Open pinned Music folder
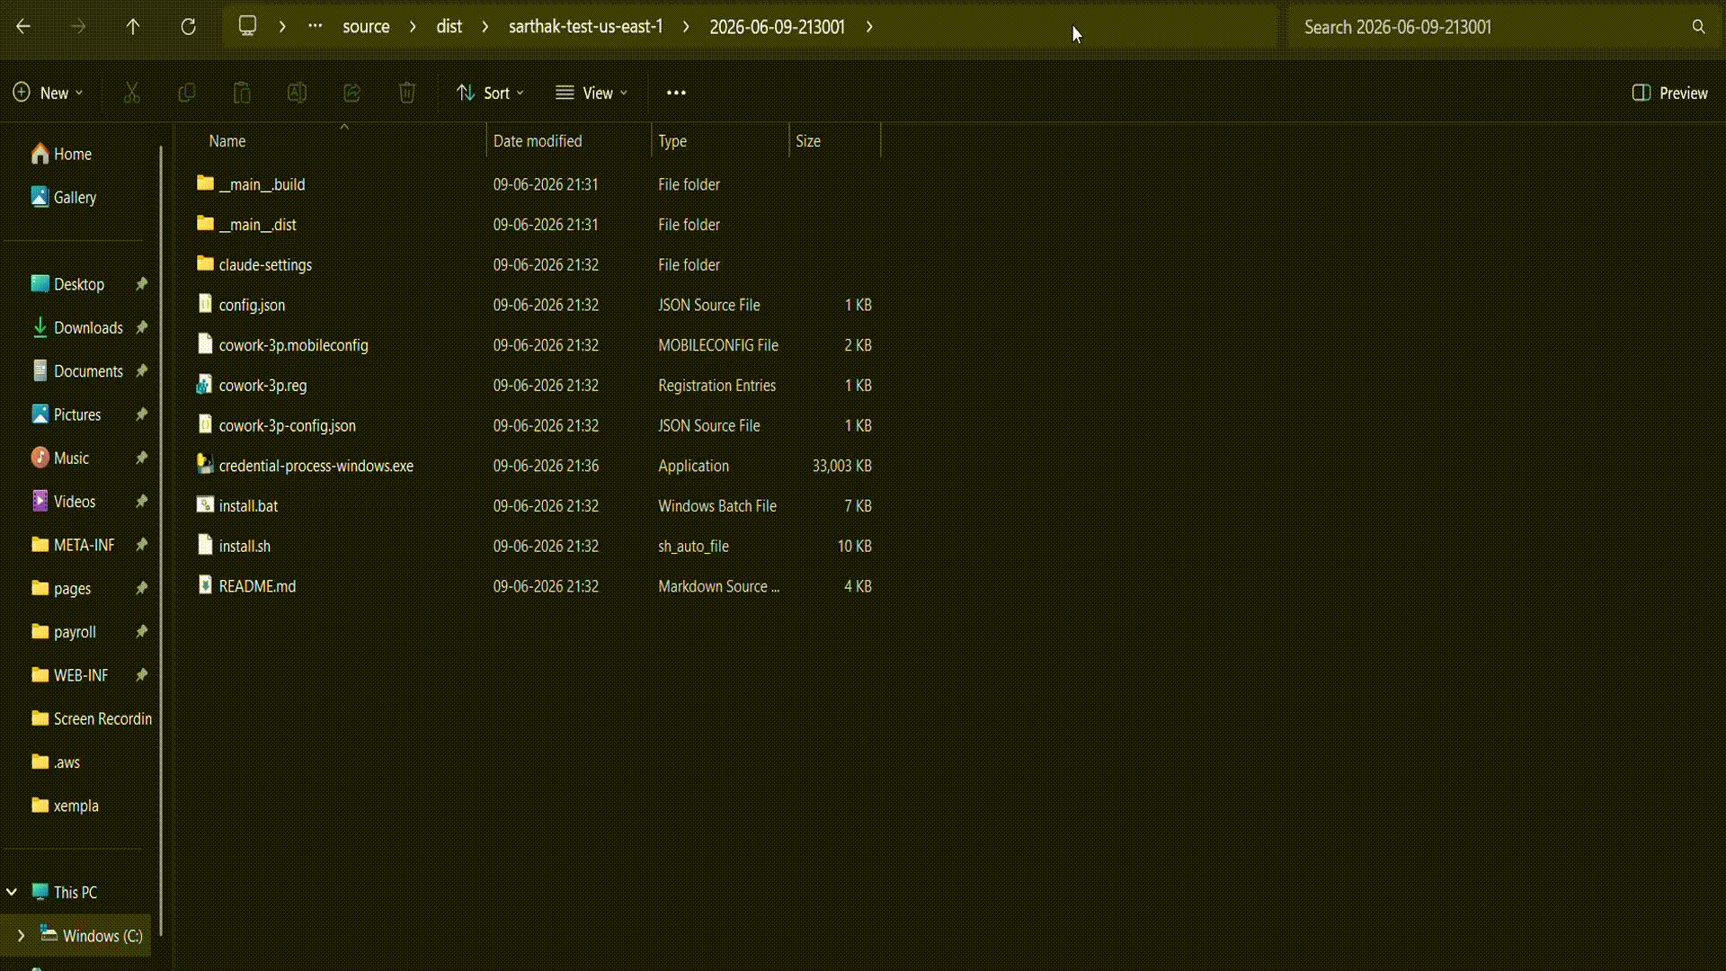Viewport: 1726px width, 971px height. pos(71,458)
